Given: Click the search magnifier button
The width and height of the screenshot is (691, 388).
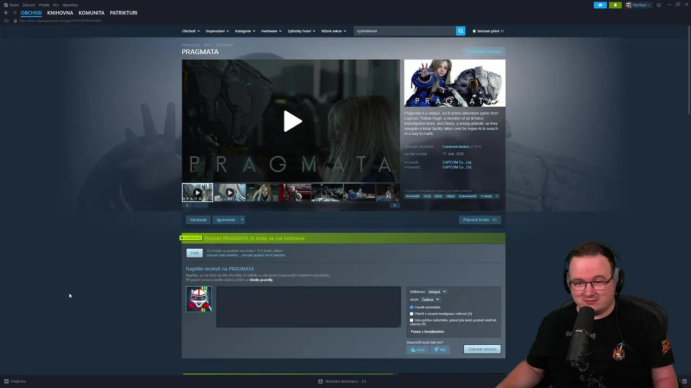Looking at the screenshot, I should click(460, 31).
